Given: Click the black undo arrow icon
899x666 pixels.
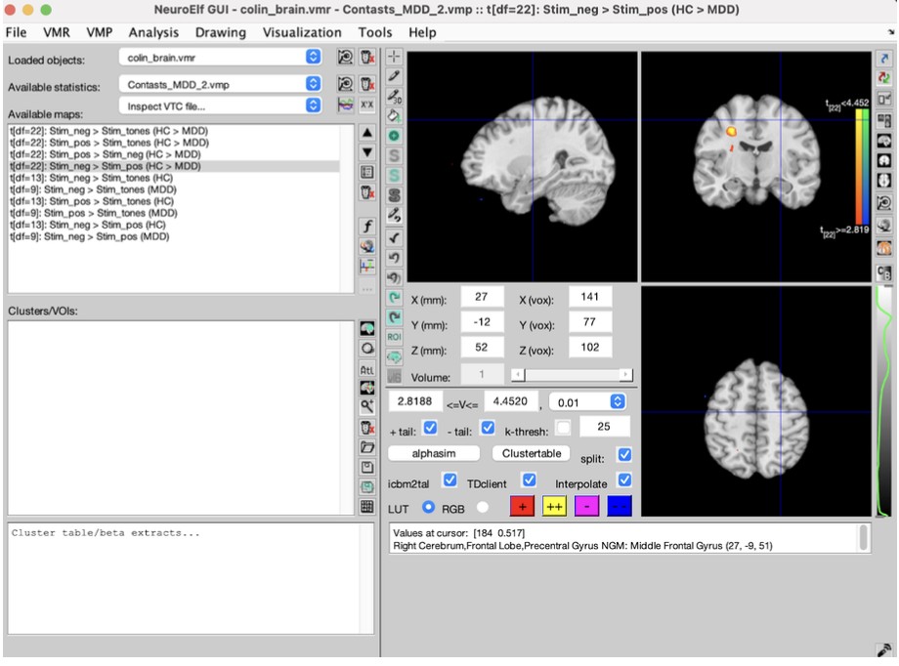Looking at the screenshot, I should tap(394, 258).
